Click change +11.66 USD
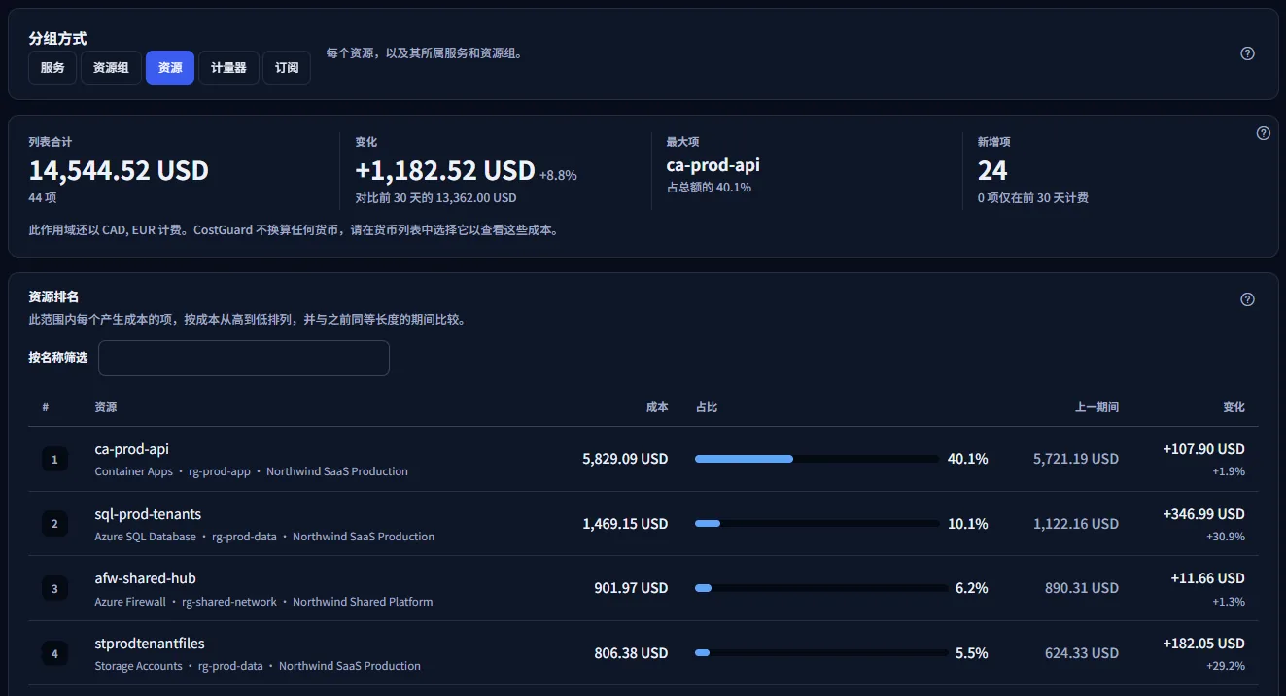This screenshot has width=1286, height=696. (1207, 578)
